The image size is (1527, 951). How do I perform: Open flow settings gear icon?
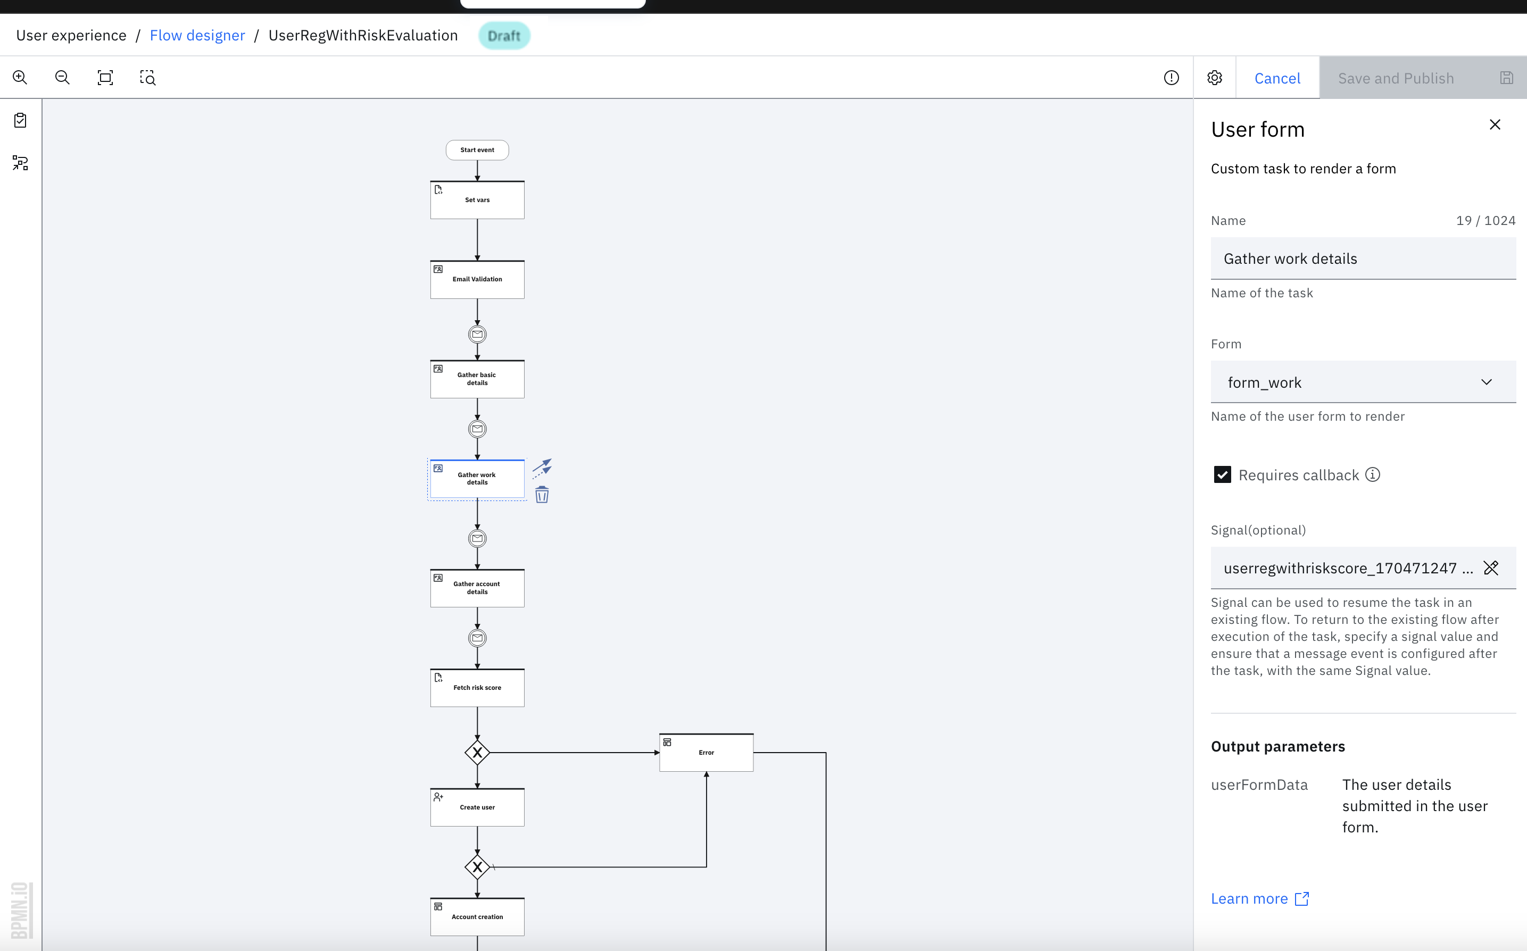pos(1214,77)
